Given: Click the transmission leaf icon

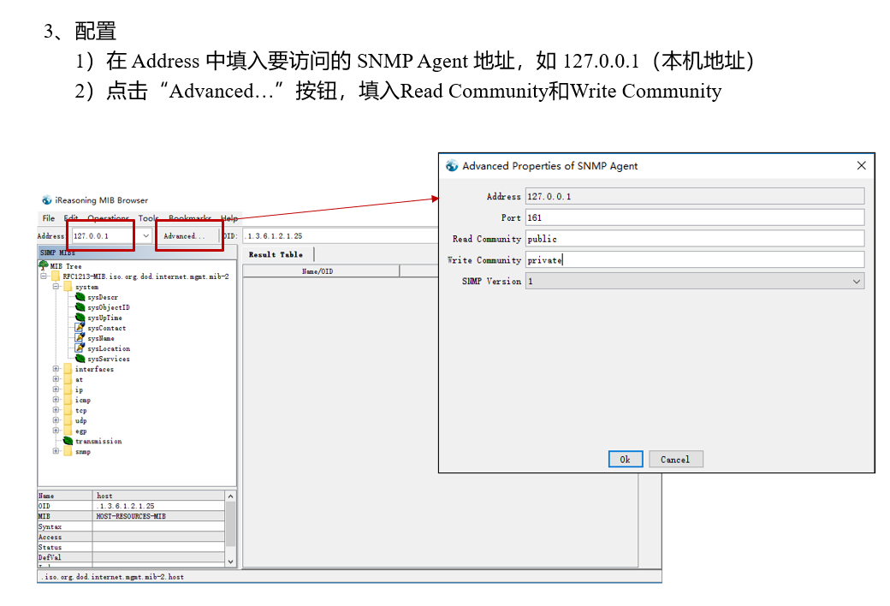Looking at the screenshot, I should (x=68, y=441).
